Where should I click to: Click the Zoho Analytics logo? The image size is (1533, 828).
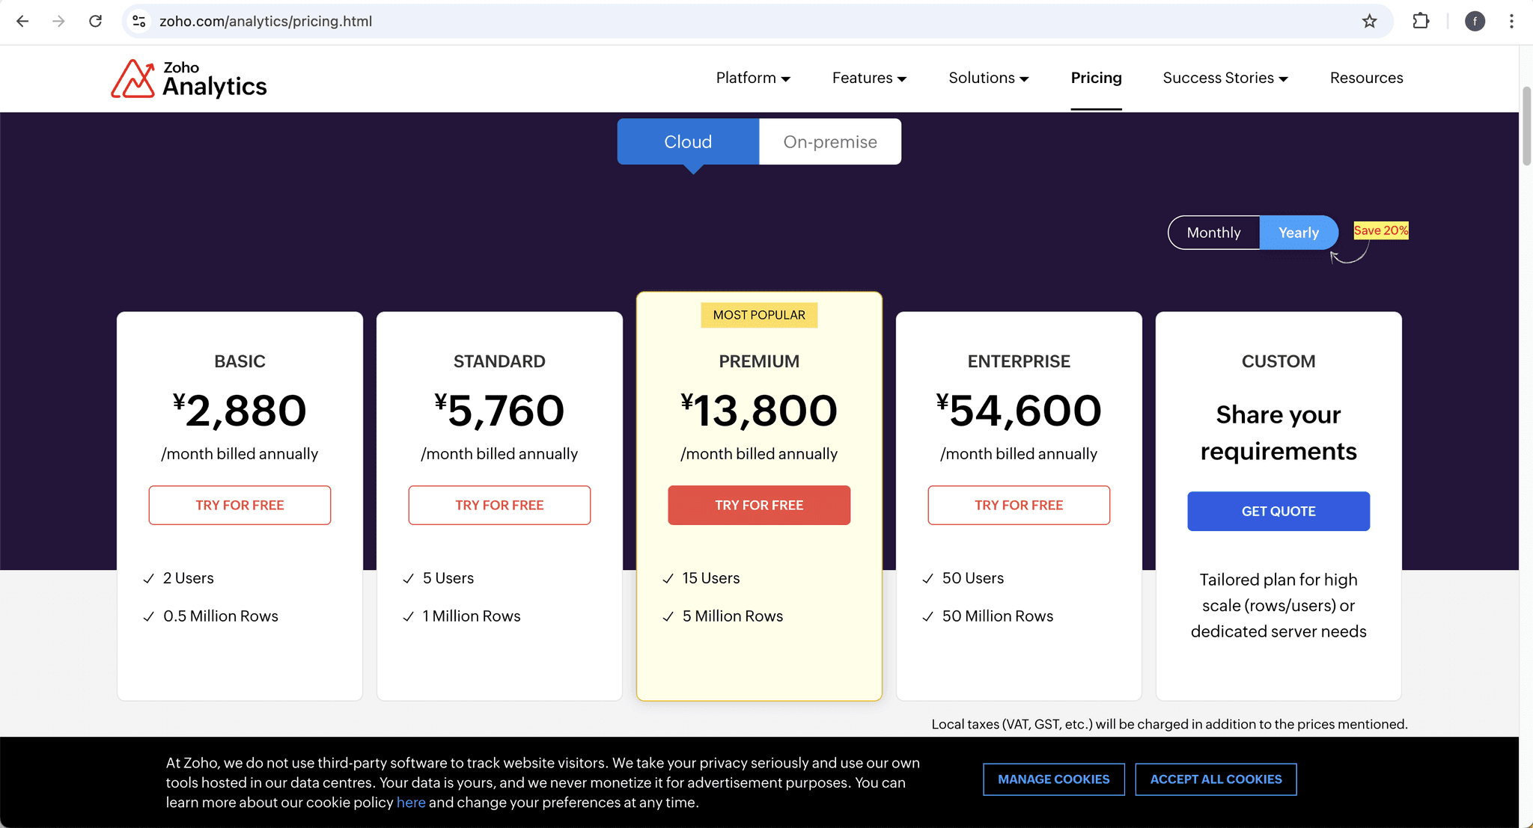coord(189,78)
